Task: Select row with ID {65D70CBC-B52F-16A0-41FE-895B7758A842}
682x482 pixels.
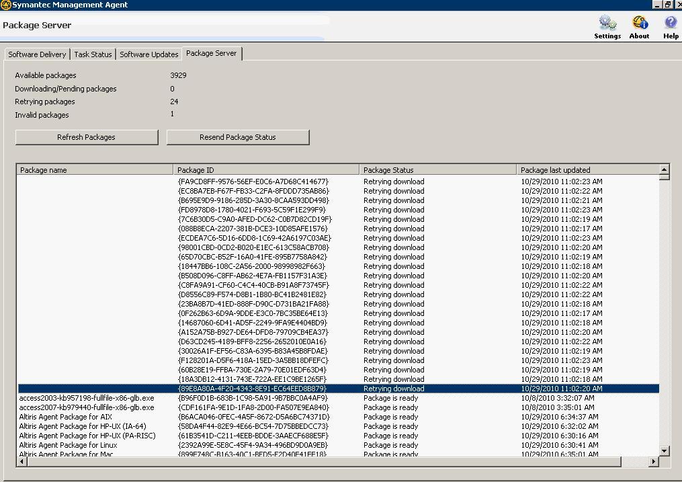Action: (x=338, y=257)
